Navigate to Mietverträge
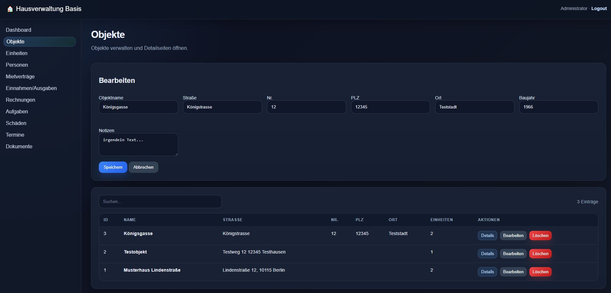This screenshot has width=611, height=293. coord(20,76)
